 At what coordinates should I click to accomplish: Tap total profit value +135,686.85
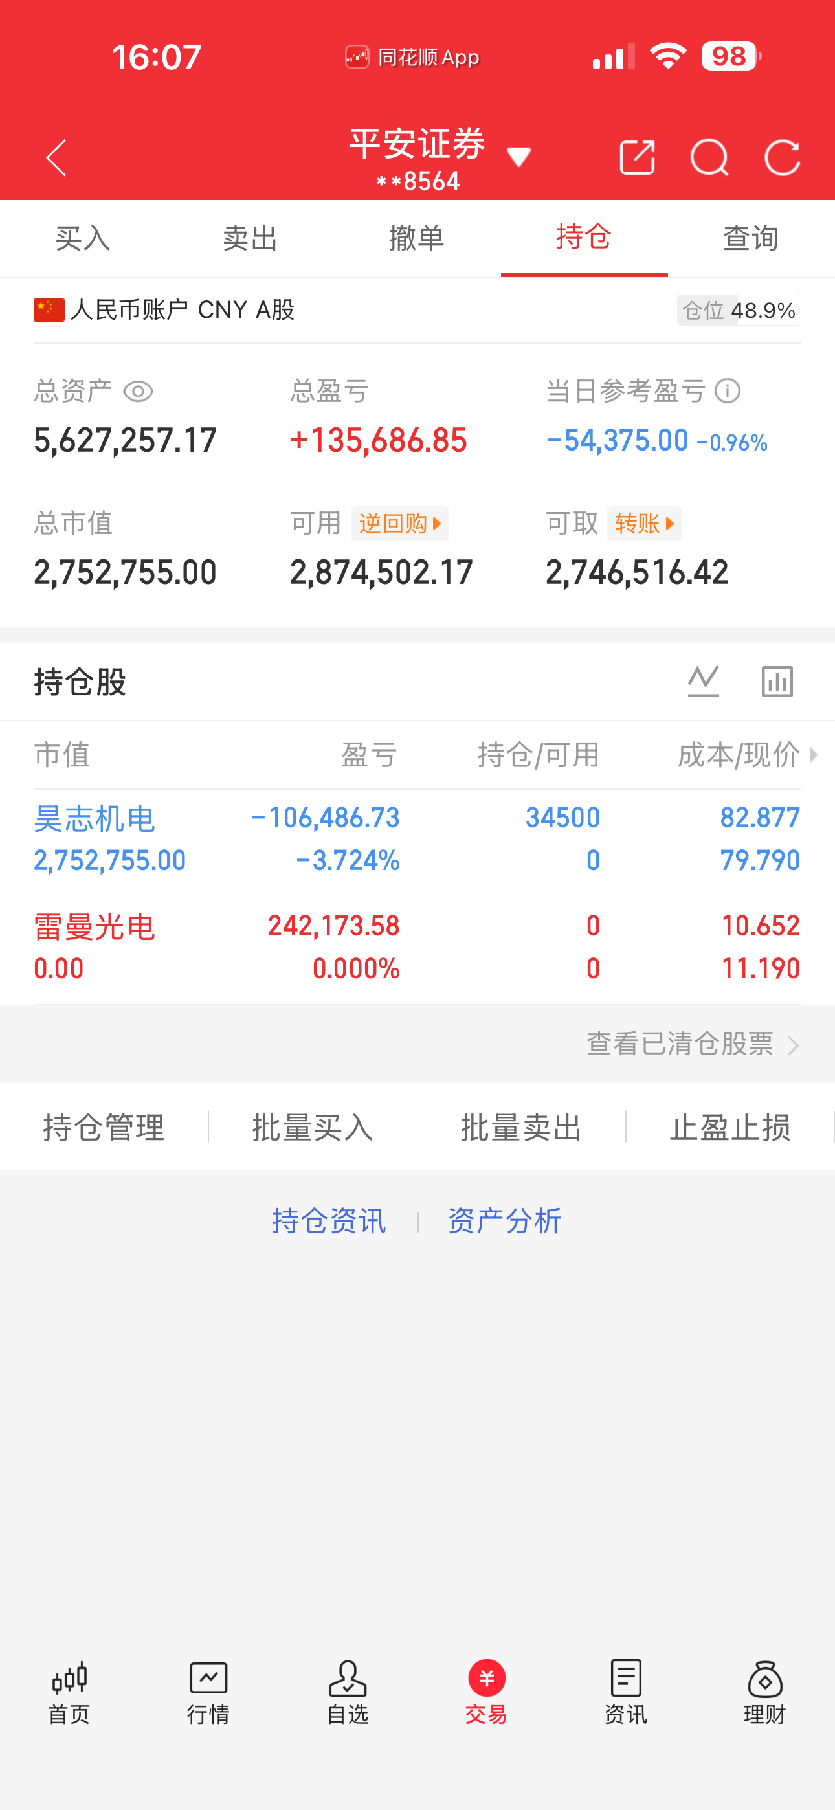tap(378, 441)
